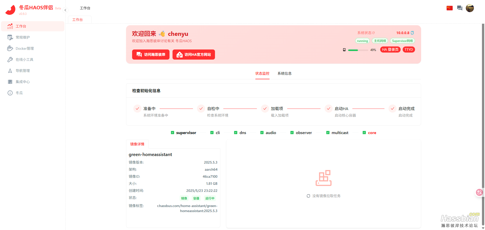This screenshot has width=485, height=230.
Task: Click the 49% disk usage progress bar
Action: click(358, 50)
